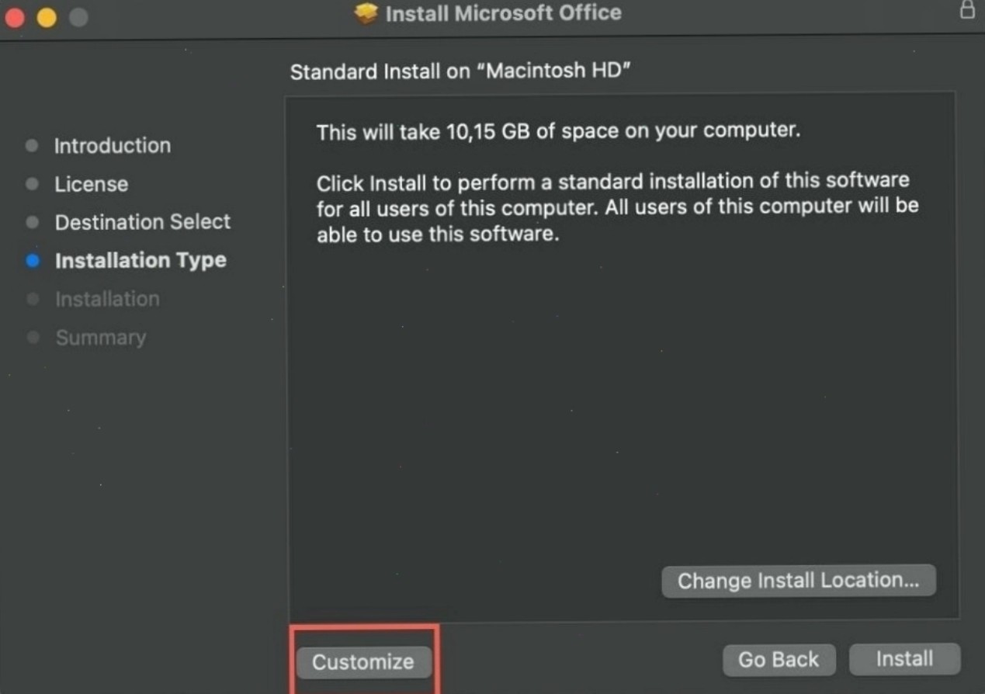Select Introduction step in sidebar
The image size is (985, 694).
point(113,145)
